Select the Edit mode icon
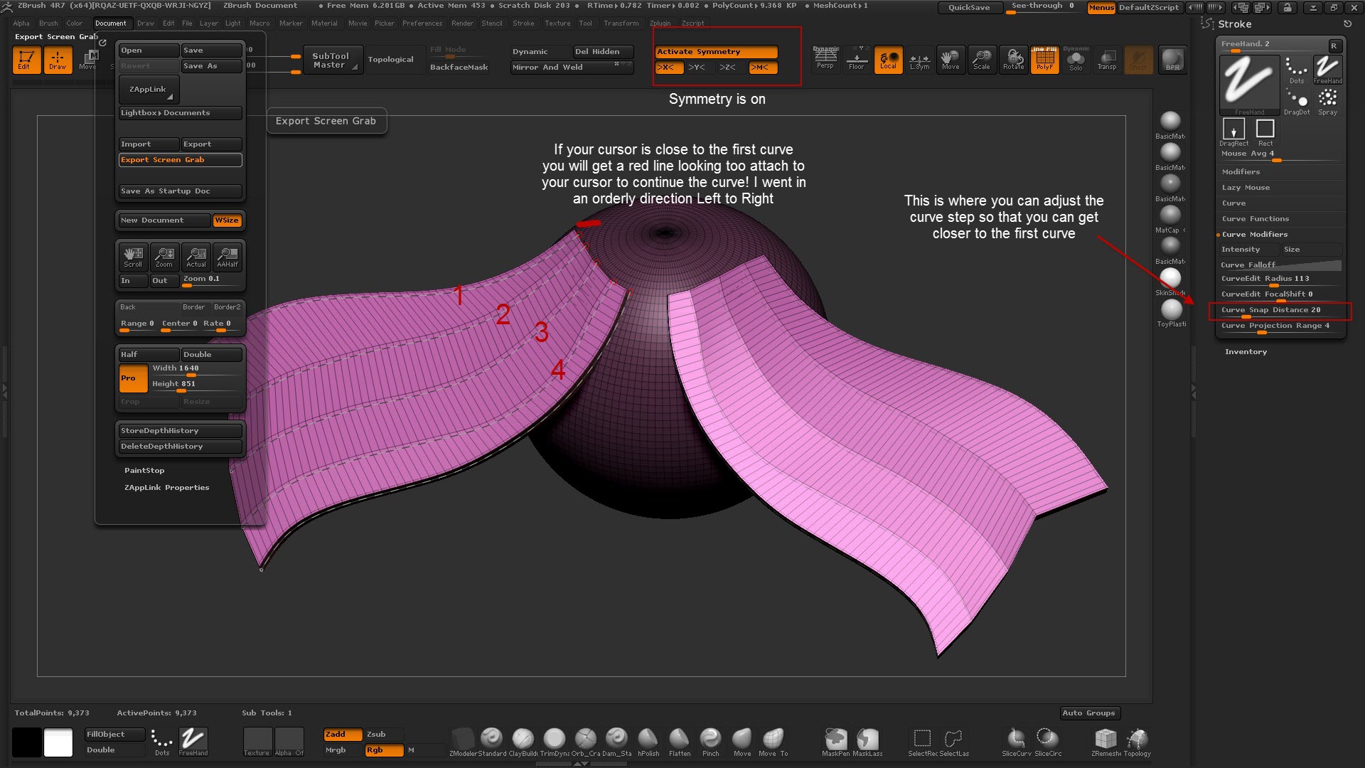1365x768 pixels. [x=26, y=60]
